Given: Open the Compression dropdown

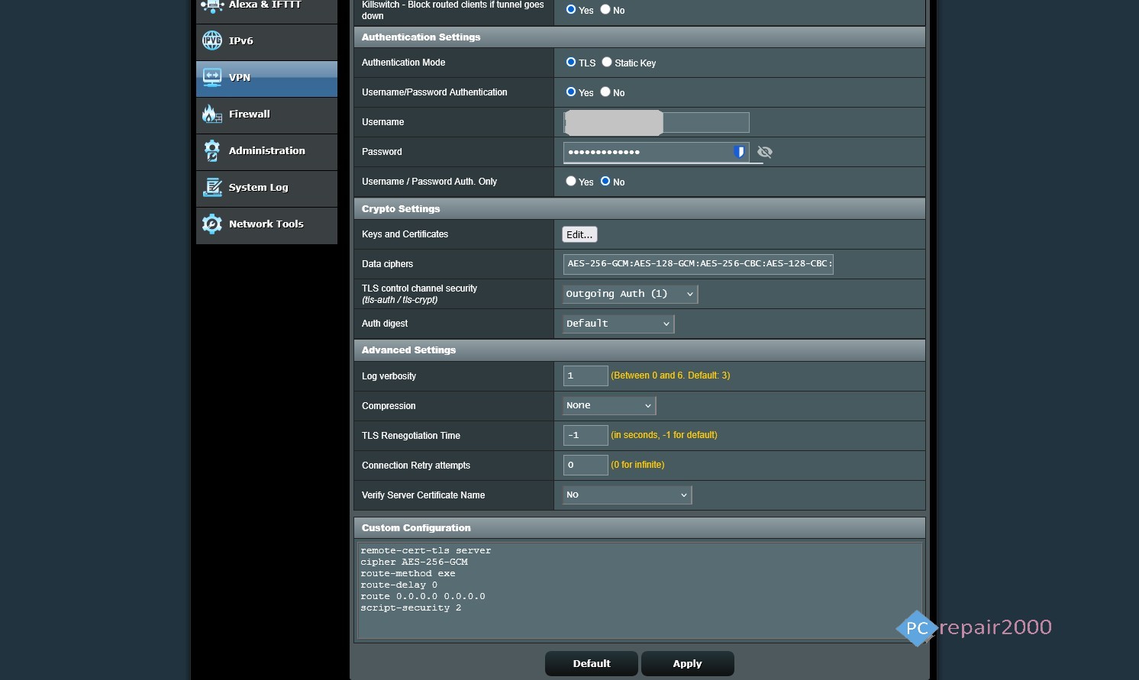Looking at the screenshot, I should [x=609, y=405].
